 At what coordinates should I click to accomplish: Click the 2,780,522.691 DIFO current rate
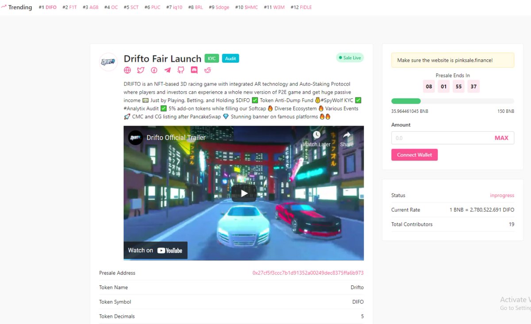pos(482,210)
